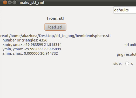Screen dimensions: 136x98
Task: Click the 'from: stl' heading
Action: click(x=55, y=18)
